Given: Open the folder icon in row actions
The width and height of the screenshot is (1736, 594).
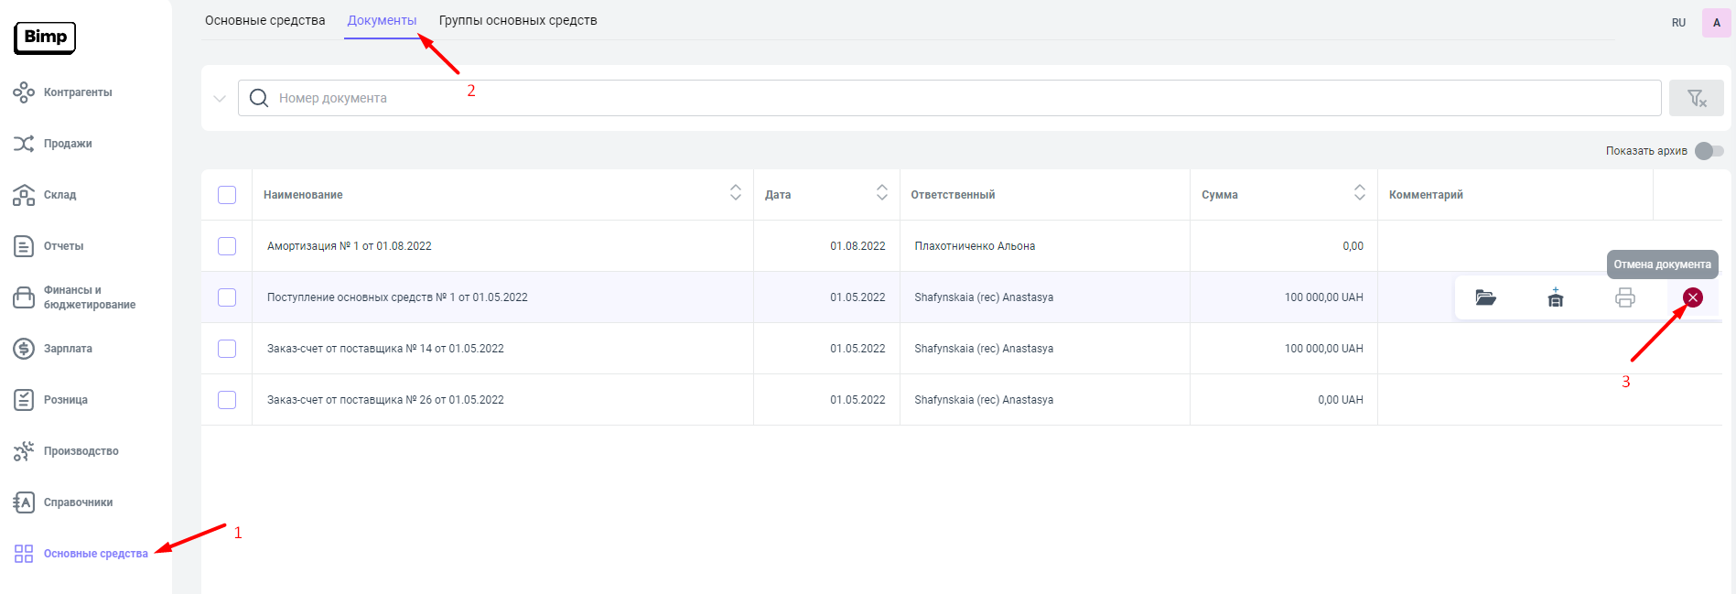Looking at the screenshot, I should [x=1485, y=297].
